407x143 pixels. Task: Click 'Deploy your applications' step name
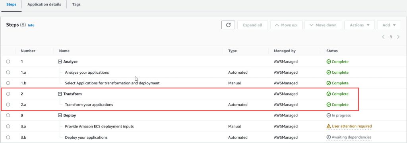(x=86, y=137)
